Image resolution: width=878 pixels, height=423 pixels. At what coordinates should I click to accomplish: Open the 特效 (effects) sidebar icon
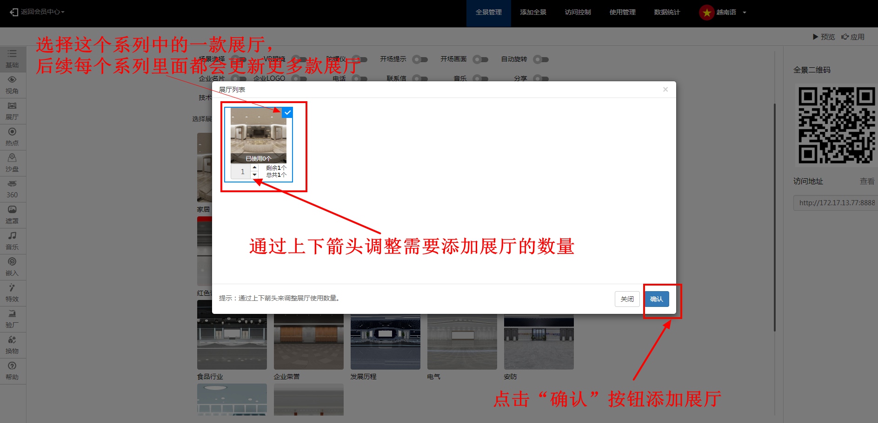point(13,293)
